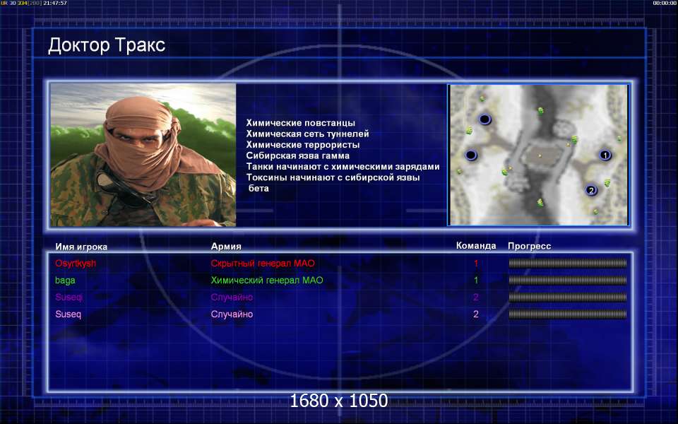Screen dimensions: 678x424
Task: Click team number 1 in Osyrtkysh row
Action: [476, 263]
